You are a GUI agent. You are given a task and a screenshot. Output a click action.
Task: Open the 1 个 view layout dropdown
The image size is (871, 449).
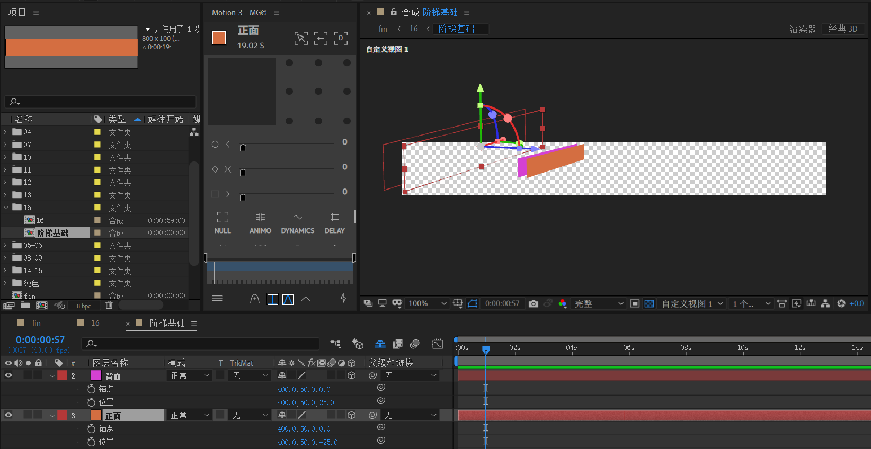(x=751, y=303)
